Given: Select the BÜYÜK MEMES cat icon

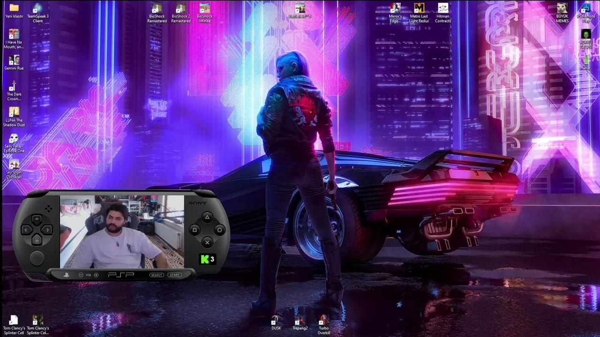Looking at the screenshot, I should 562,8.
